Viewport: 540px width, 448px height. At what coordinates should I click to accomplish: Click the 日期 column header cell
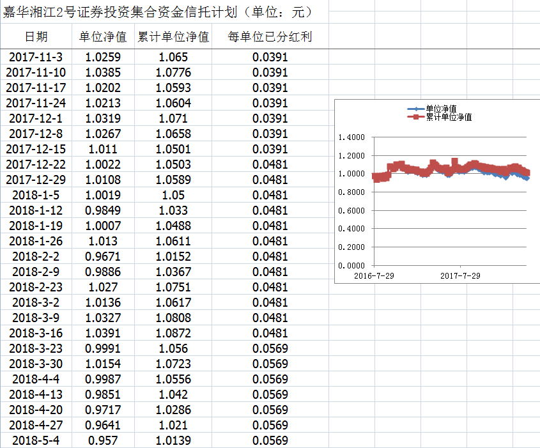(x=36, y=36)
